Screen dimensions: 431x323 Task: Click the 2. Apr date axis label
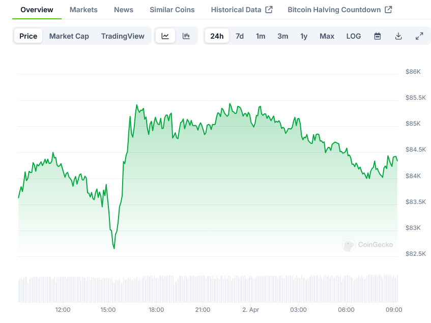coord(251,310)
